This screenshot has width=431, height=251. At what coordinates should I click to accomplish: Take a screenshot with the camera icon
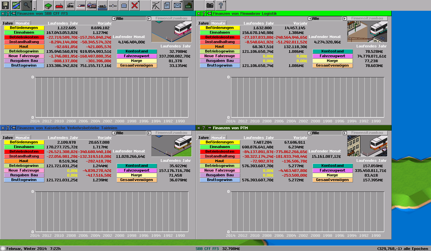(x=210, y=5)
